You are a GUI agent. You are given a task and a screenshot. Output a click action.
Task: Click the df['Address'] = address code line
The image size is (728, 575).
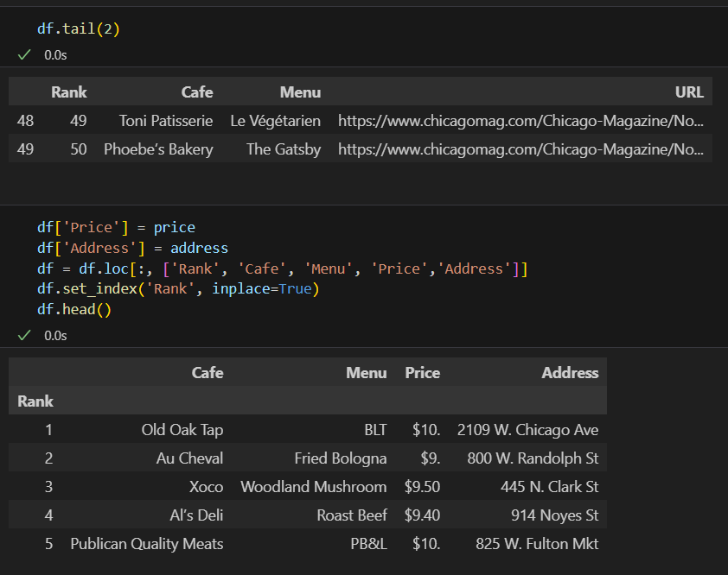point(133,248)
